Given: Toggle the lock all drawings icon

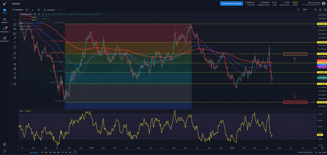Looking at the screenshot, I should 15,73.
